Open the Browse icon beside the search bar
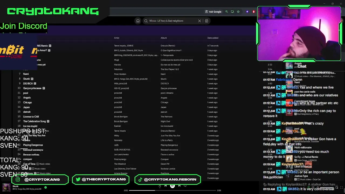This screenshot has height=194, width=345. click(x=206, y=21)
